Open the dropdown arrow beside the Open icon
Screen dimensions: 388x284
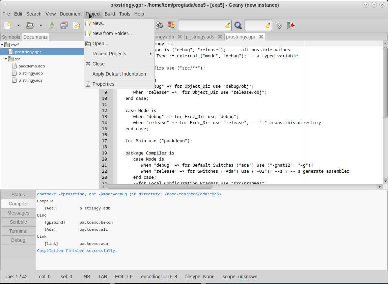(x=40, y=25)
